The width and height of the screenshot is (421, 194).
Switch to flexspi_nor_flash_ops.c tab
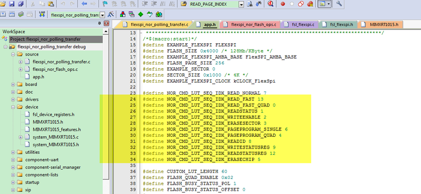(250, 24)
